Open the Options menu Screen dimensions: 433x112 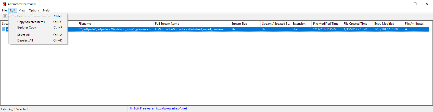coord(34,10)
